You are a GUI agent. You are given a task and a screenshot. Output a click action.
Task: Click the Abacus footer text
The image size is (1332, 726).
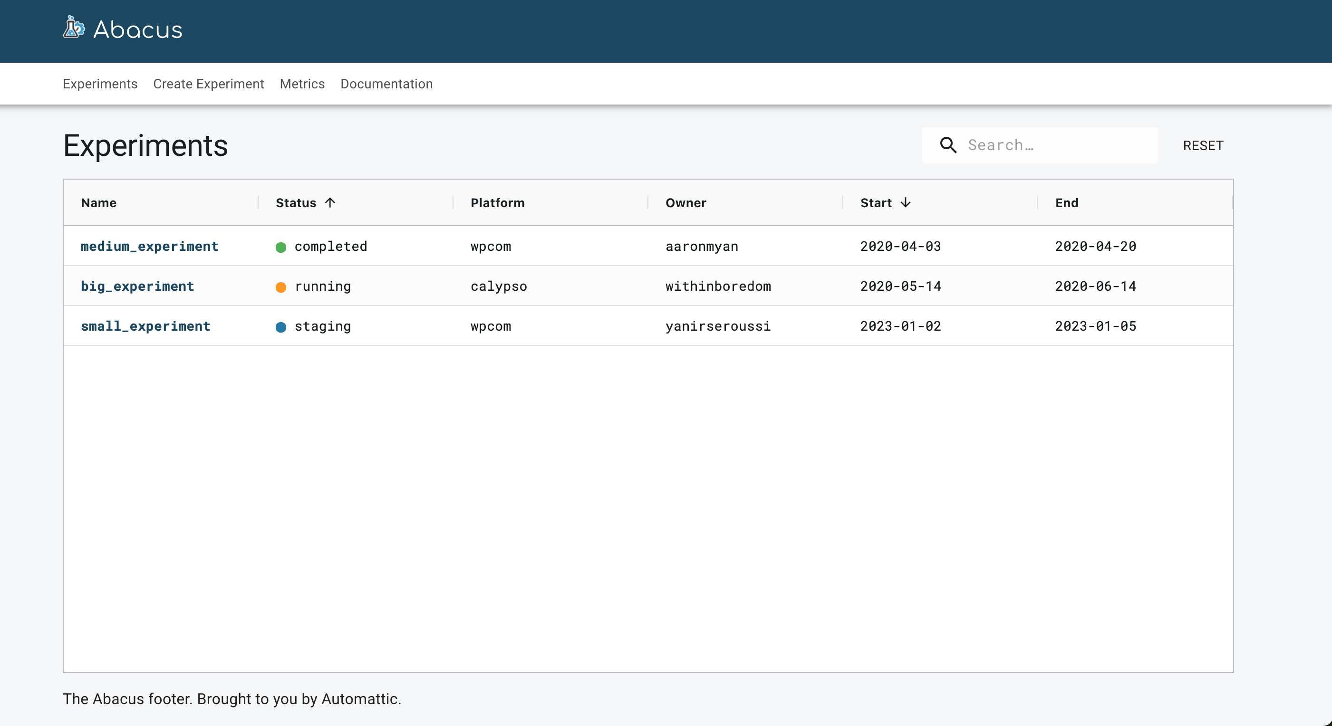[x=232, y=698]
